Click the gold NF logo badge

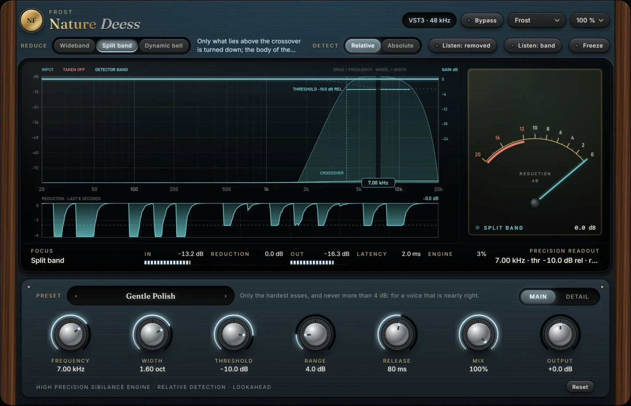coord(32,21)
